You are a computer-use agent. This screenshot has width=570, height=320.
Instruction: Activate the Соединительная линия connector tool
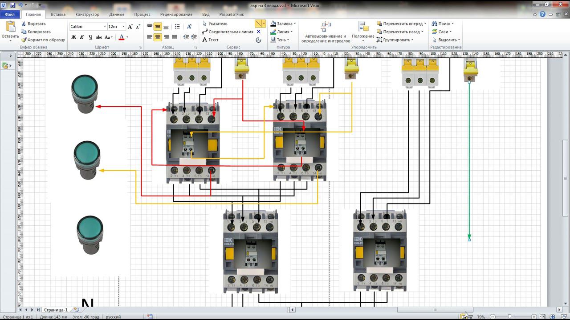coord(228,32)
